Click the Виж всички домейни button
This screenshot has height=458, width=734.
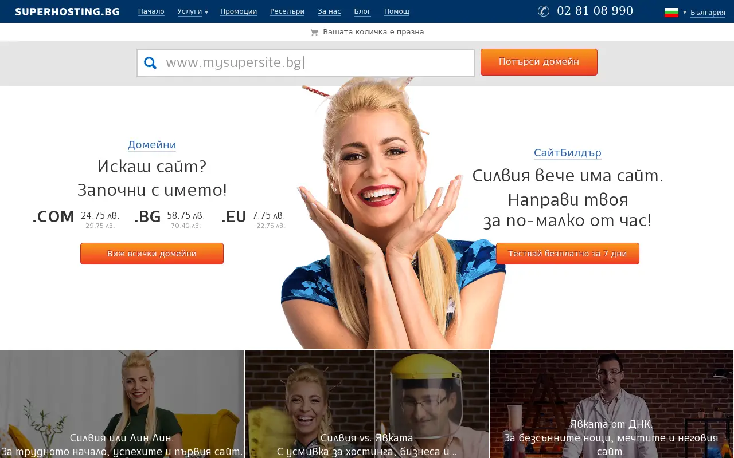click(152, 254)
